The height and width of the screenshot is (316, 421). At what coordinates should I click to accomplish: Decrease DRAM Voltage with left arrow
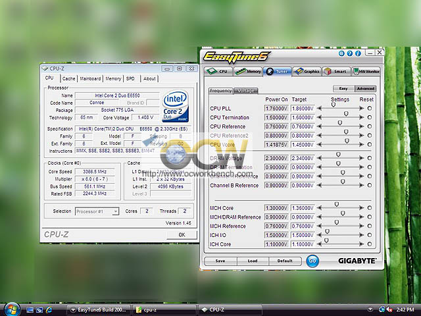(319, 158)
